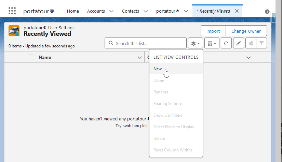Choose Reset Column Widths entry

(176, 150)
